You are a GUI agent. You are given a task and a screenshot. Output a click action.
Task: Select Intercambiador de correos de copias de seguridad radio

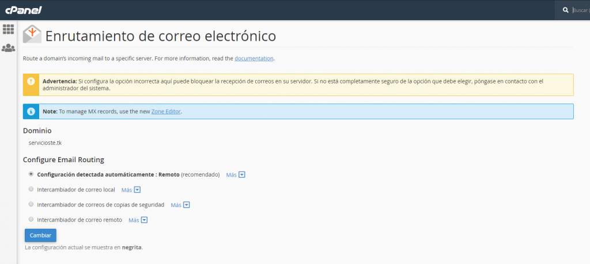point(31,204)
